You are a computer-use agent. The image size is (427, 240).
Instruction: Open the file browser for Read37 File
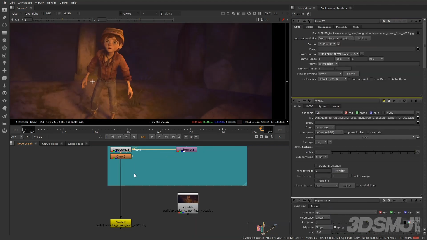pyautogui.click(x=418, y=33)
